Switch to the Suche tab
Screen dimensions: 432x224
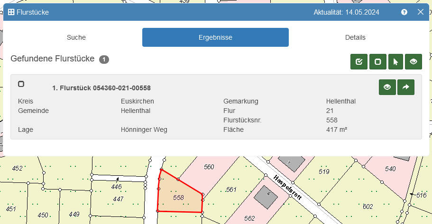pyautogui.click(x=76, y=37)
